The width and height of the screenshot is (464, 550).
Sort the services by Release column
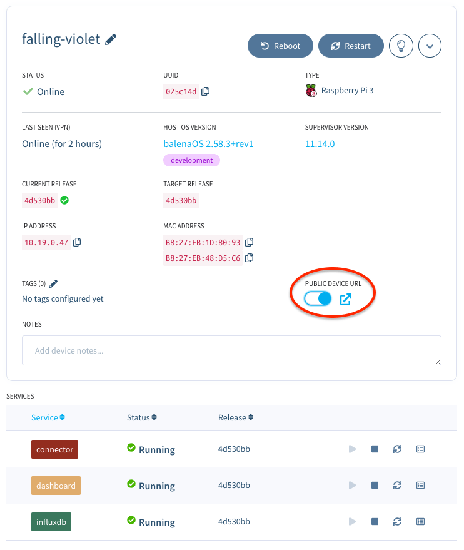(235, 417)
